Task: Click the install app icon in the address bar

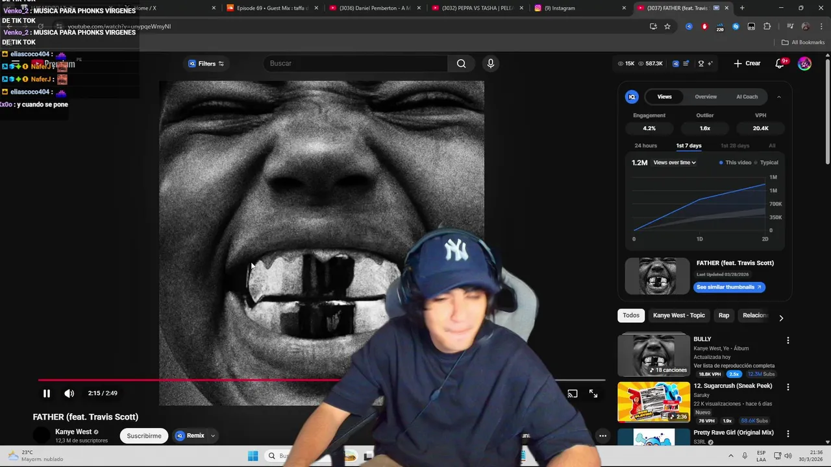Action: click(653, 27)
